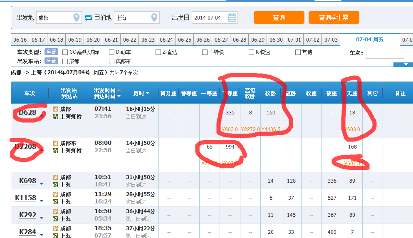Check the K-快速 train type box
Viewport: 413px width, 238px height.
coord(252,52)
